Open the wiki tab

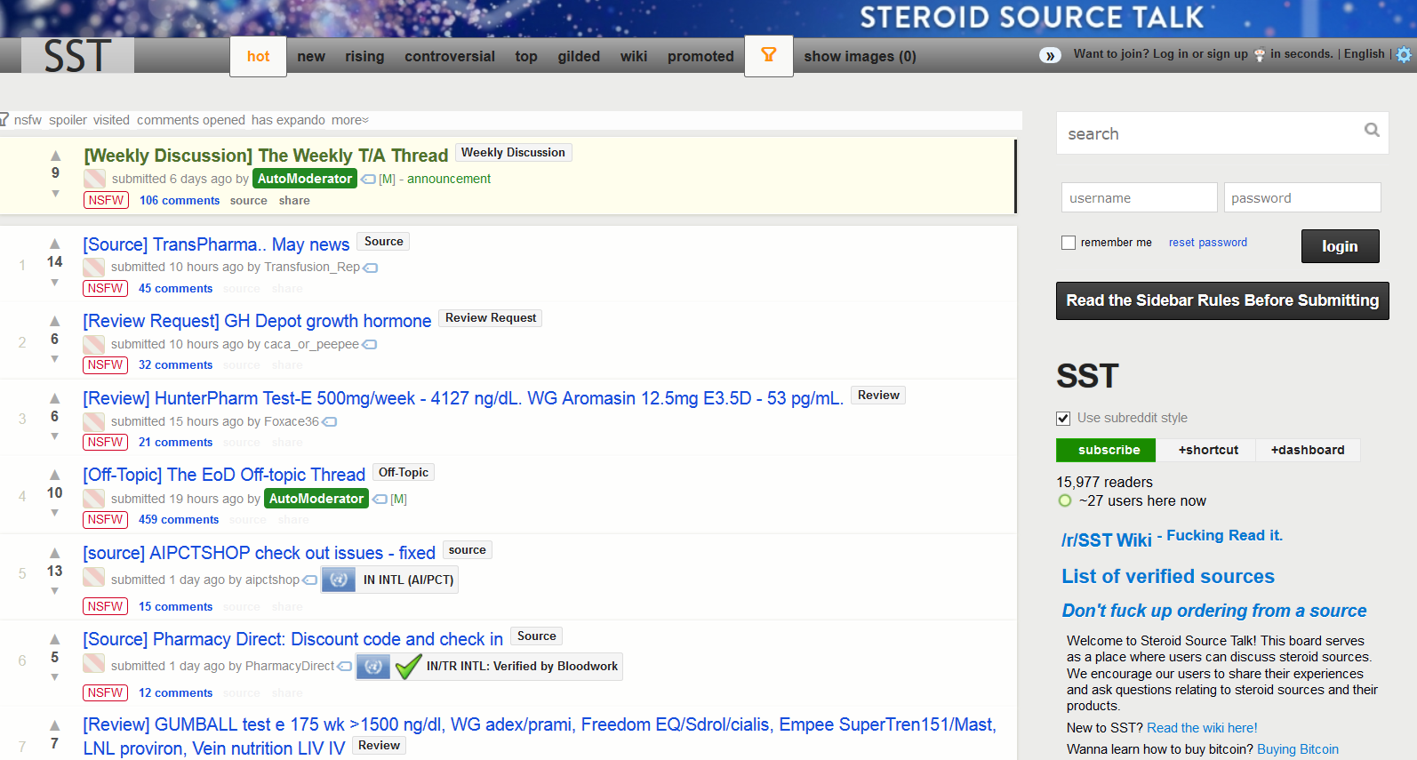point(634,56)
